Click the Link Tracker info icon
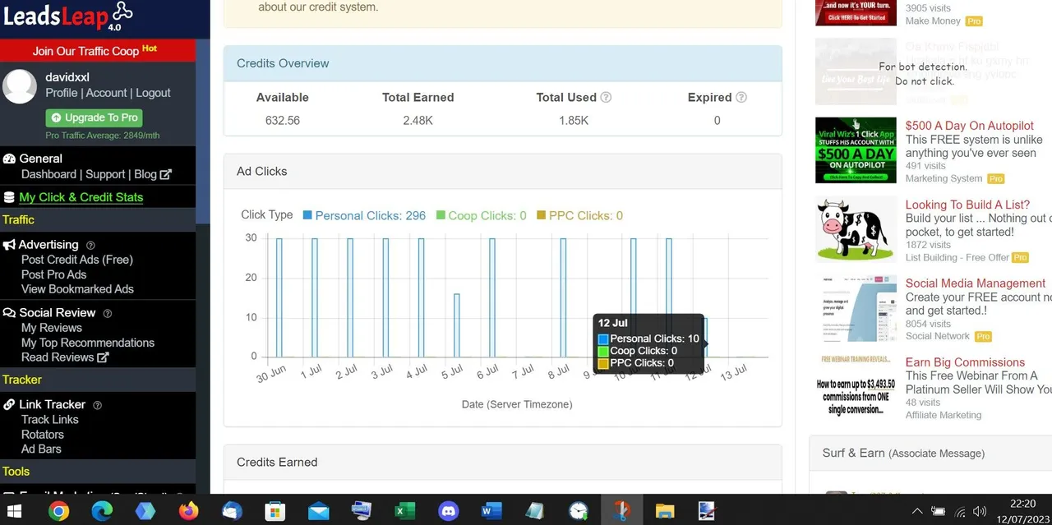Screen dimensions: 1052x525 pos(98,405)
